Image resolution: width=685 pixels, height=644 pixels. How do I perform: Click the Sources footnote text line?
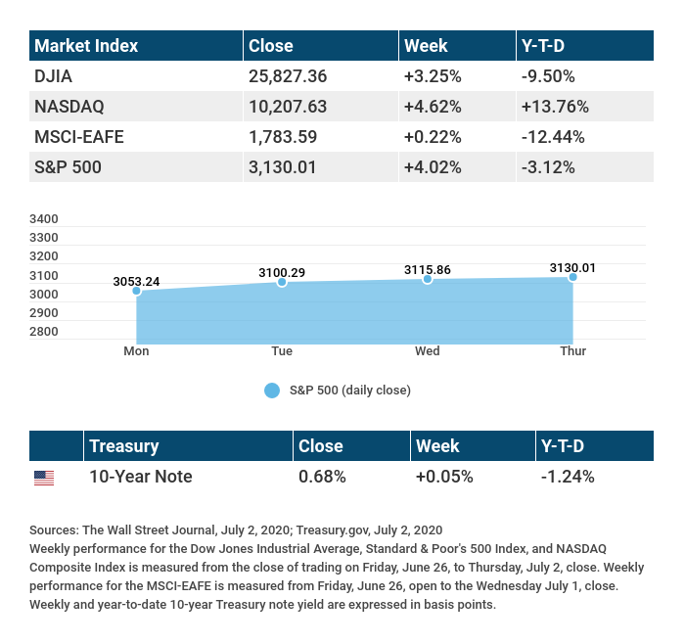pos(236,529)
